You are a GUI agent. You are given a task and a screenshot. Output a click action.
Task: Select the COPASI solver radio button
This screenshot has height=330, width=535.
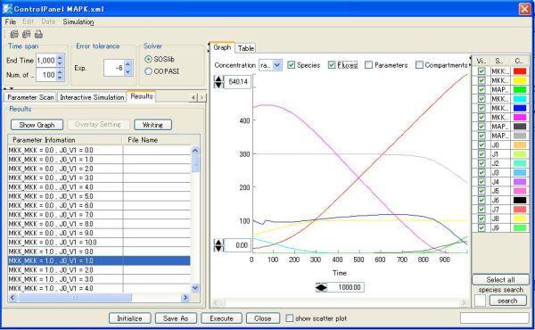coord(148,71)
